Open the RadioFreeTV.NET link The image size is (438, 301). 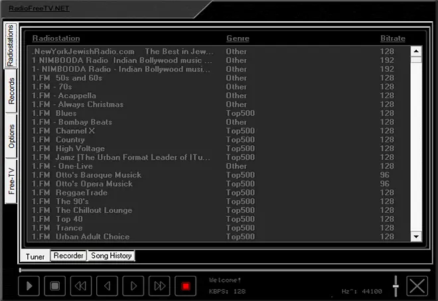39,9
